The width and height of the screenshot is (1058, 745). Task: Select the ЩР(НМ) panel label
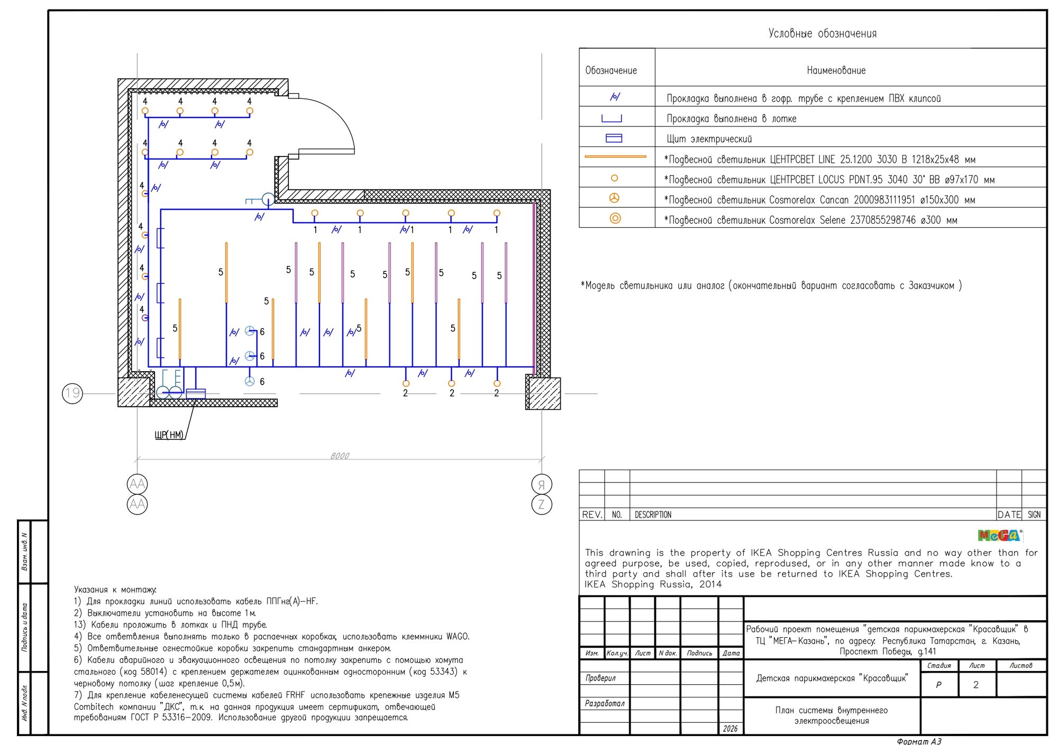[x=169, y=435]
